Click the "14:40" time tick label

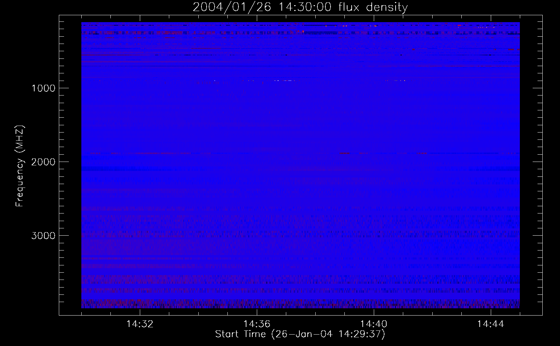[374, 324]
